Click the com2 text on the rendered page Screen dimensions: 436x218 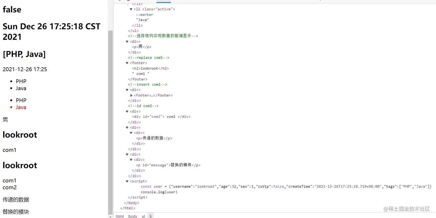click(10, 187)
